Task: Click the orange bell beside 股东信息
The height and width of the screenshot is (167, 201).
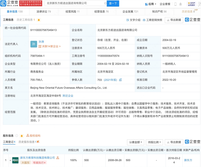Action: (x=22, y=136)
